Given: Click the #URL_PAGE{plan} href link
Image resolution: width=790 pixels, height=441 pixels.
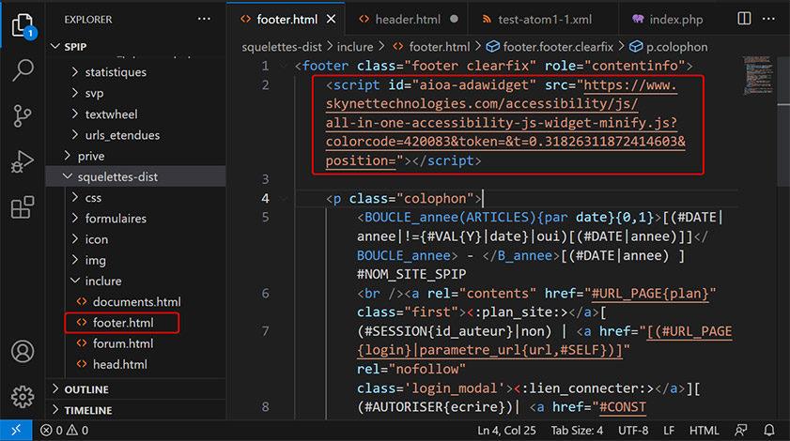Looking at the screenshot, I should pyautogui.click(x=649, y=294).
